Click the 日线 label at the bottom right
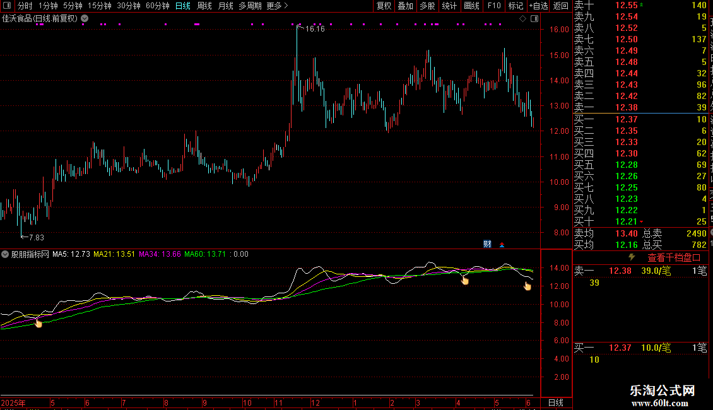This screenshot has height=410, width=713. (x=556, y=402)
